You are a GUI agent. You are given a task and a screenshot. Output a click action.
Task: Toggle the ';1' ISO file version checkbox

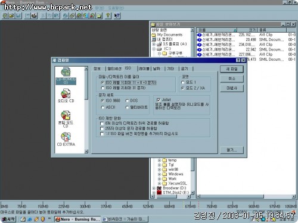click(x=102, y=134)
